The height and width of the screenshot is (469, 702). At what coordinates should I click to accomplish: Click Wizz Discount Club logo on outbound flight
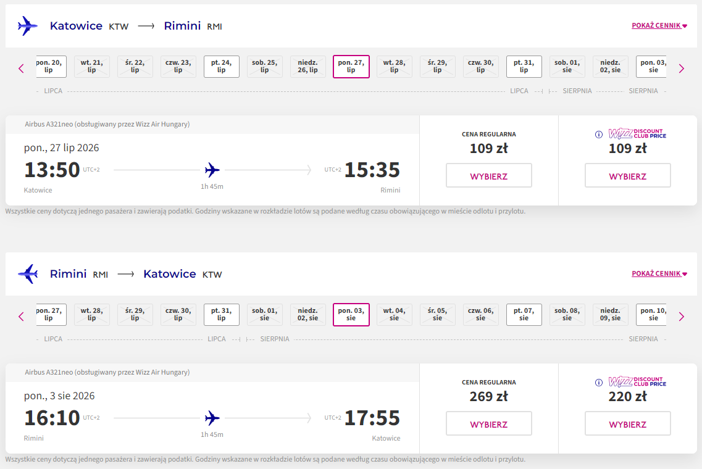click(x=637, y=134)
